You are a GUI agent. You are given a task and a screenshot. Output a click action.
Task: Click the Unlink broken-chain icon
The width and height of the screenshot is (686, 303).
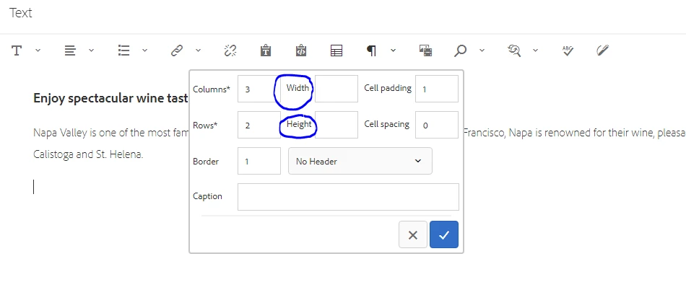pos(230,50)
